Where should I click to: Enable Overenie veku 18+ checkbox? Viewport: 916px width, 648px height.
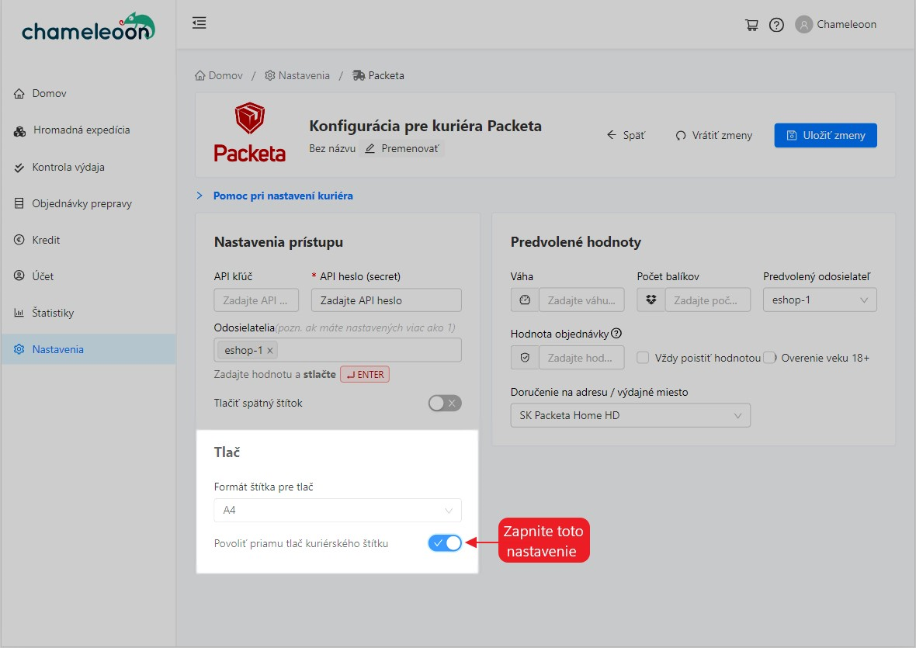(769, 358)
